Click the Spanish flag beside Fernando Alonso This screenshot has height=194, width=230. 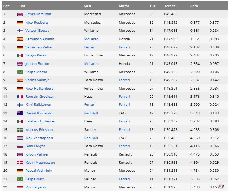tap(20, 39)
